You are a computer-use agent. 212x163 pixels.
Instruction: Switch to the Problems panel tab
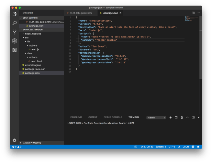[76, 117]
